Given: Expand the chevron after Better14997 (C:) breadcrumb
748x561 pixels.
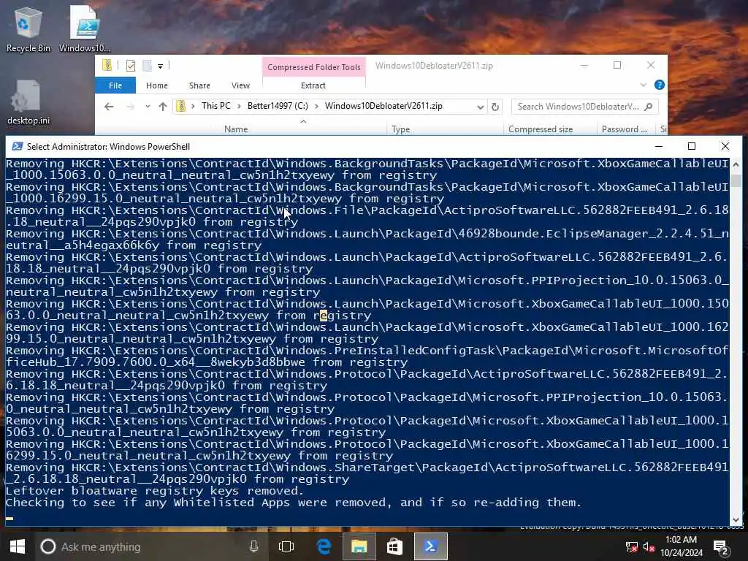Looking at the screenshot, I should [316, 106].
